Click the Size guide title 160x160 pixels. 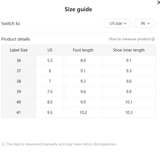pos(78,9)
